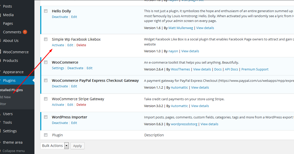
Task: Open Installed Plugins submenu item
Action: [11, 90]
